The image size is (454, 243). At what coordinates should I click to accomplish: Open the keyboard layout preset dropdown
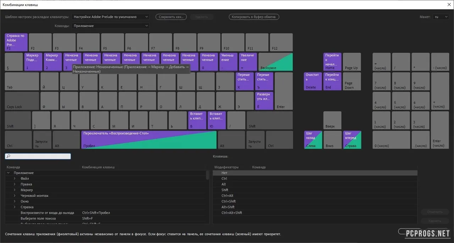(111, 17)
